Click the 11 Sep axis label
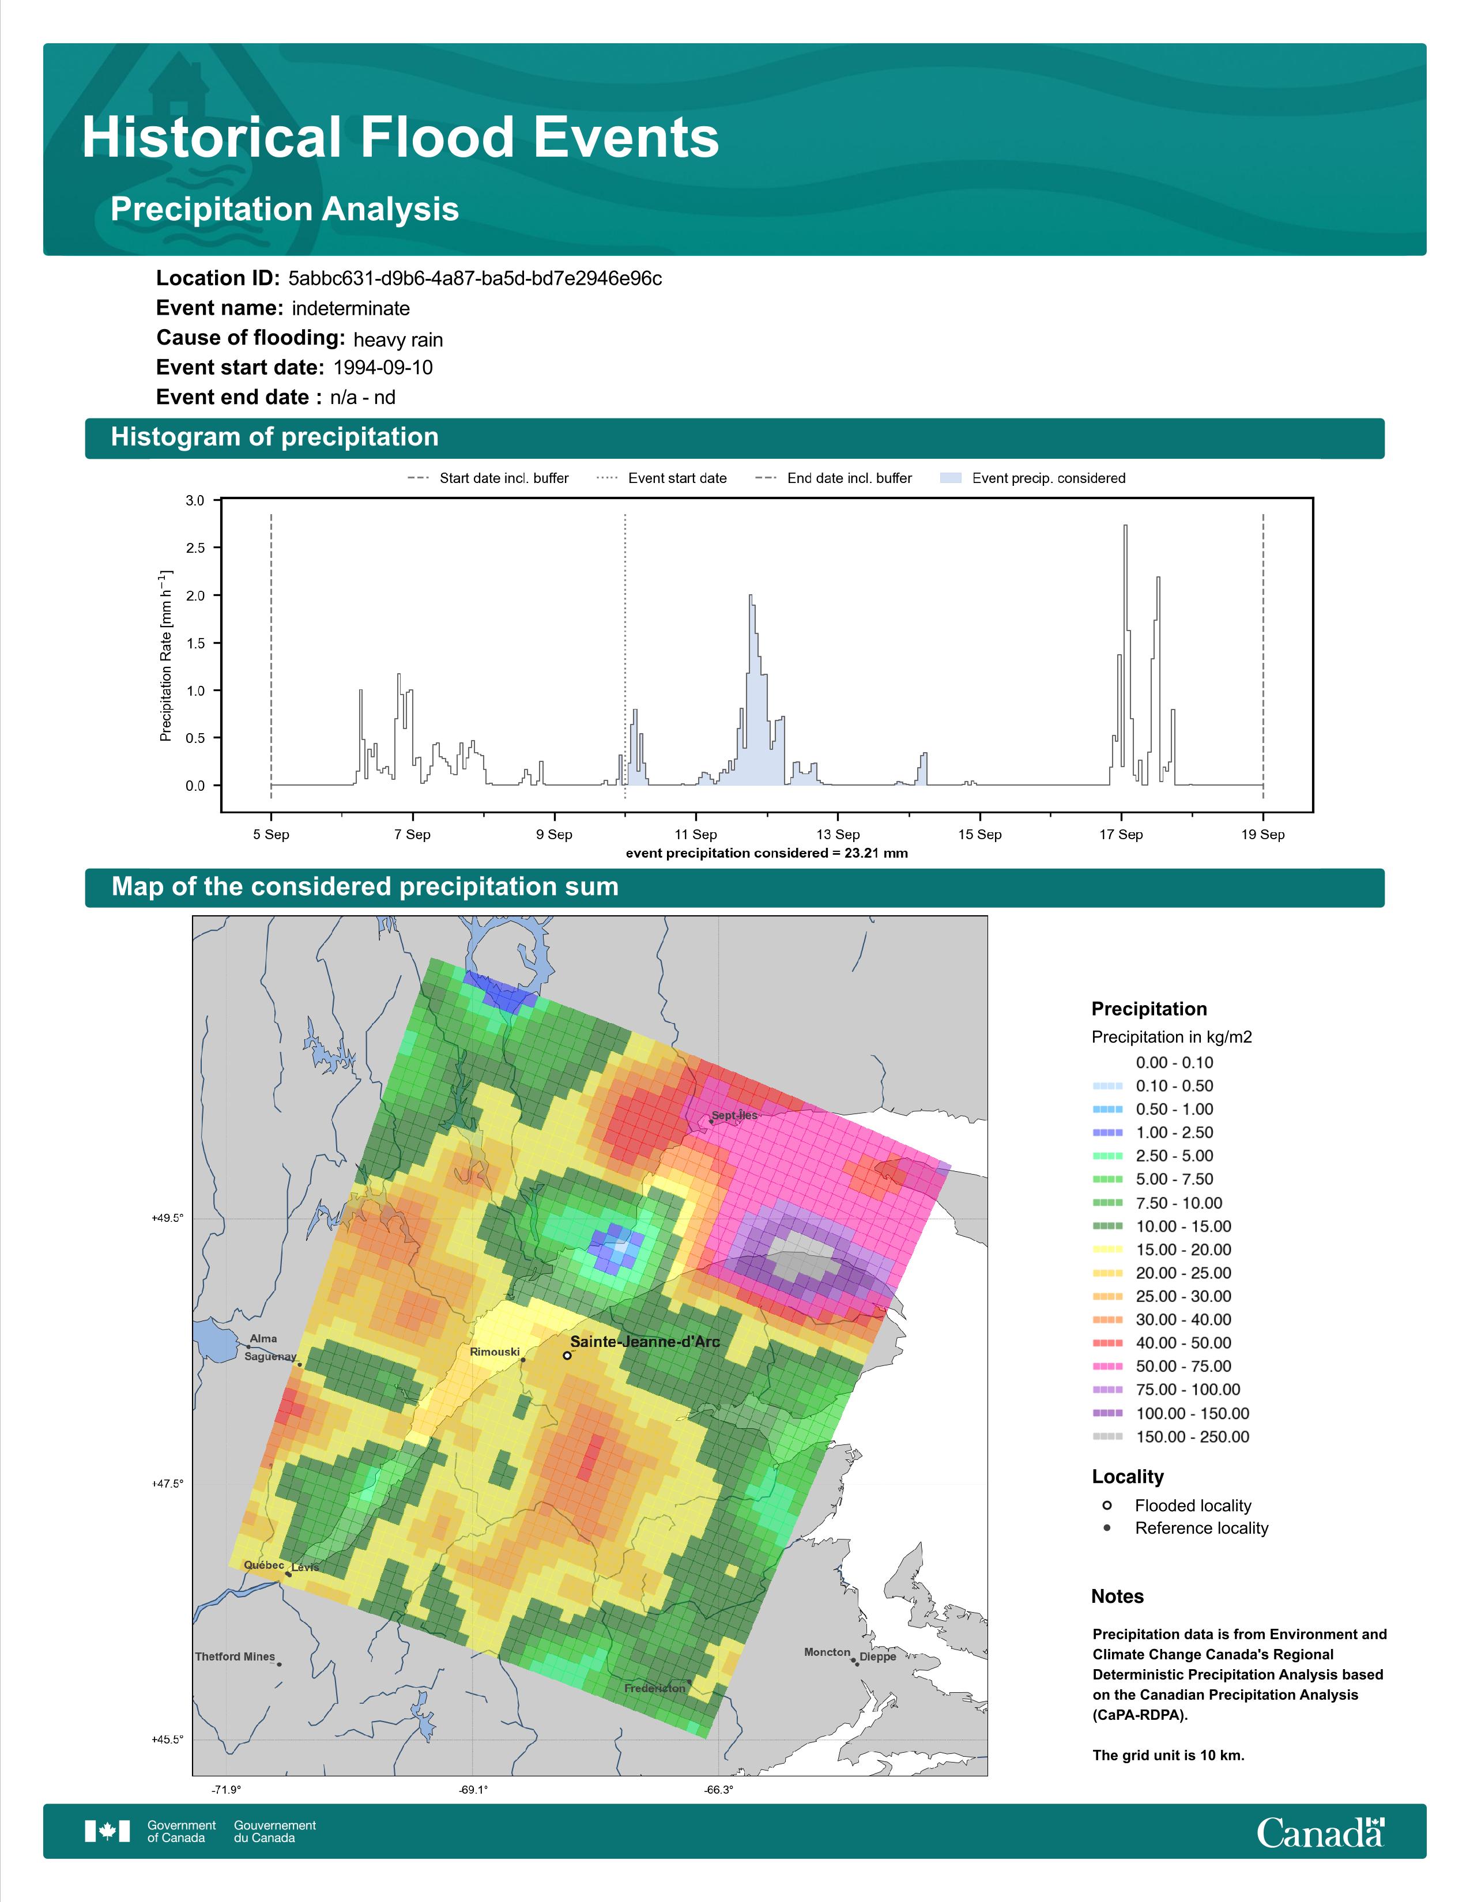 coord(696,835)
